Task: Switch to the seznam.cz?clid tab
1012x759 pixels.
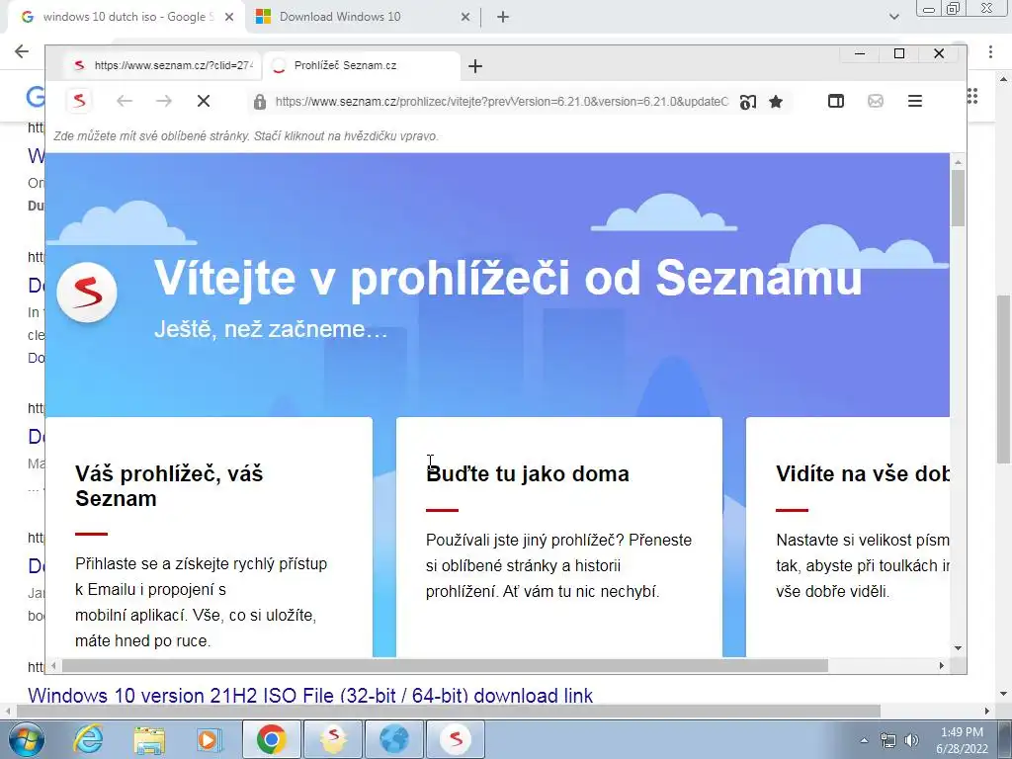Action: click(x=161, y=65)
